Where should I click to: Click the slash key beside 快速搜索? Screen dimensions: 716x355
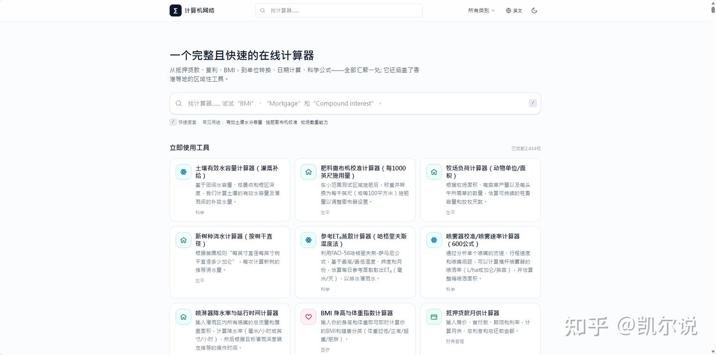click(x=173, y=122)
